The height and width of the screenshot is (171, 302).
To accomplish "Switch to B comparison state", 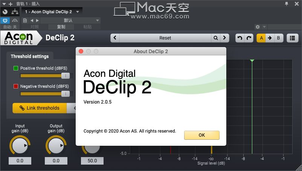I will coord(278,38).
